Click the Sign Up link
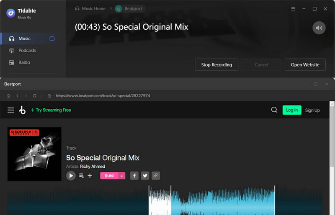The image size is (335, 215). (312, 110)
